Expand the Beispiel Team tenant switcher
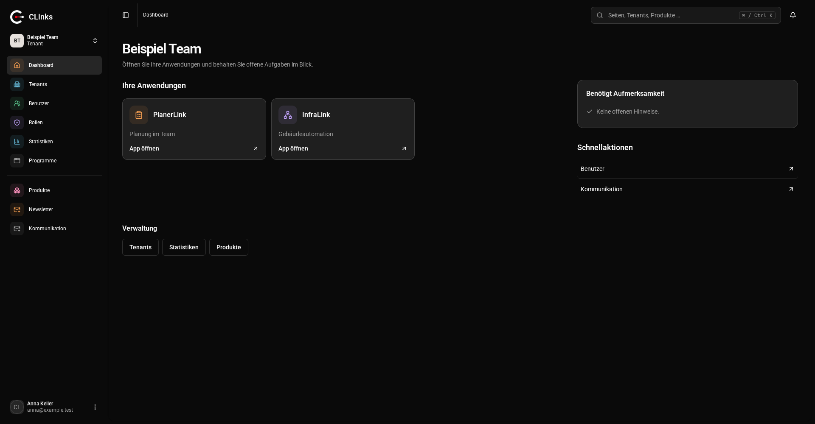Viewport: 815px width, 424px height. click(x=54, y=41)
